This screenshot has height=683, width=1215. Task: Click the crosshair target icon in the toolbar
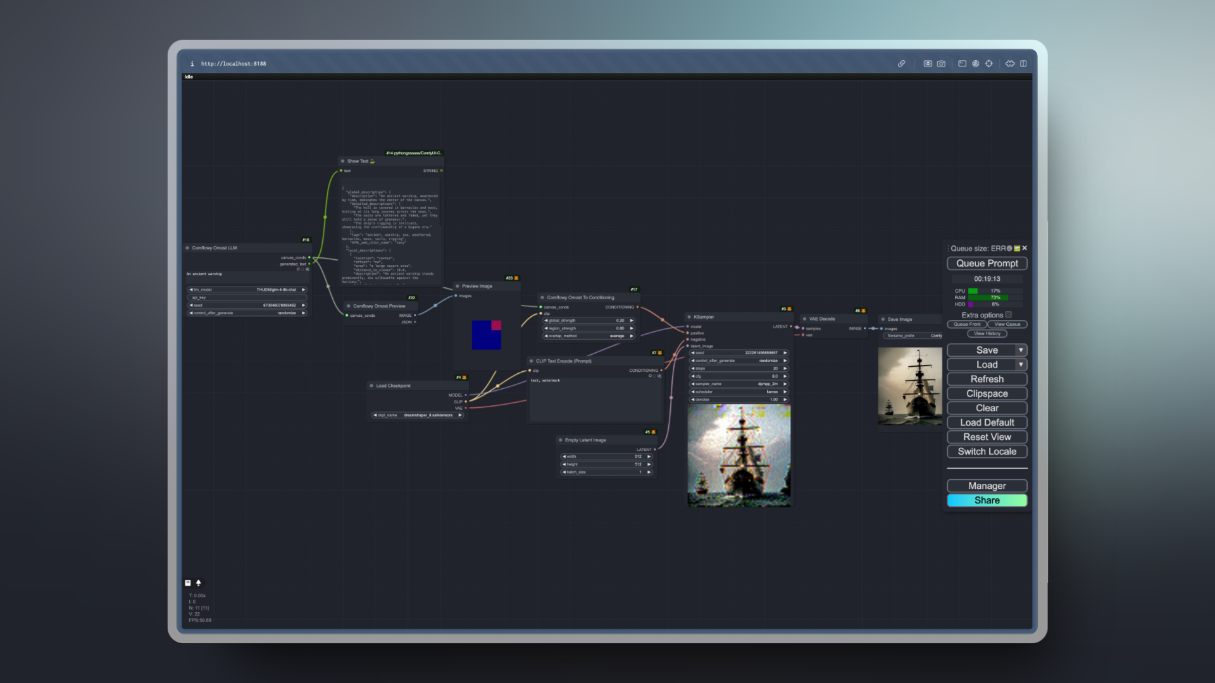tap(989, 64)
